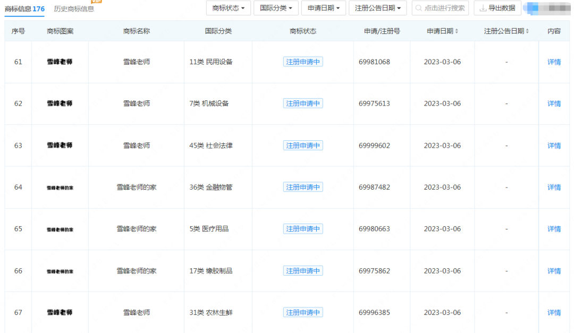Click trademark name 雪峰老师 in row 67
The height and width of the screenshot is (333, 574).
point(137,312)
